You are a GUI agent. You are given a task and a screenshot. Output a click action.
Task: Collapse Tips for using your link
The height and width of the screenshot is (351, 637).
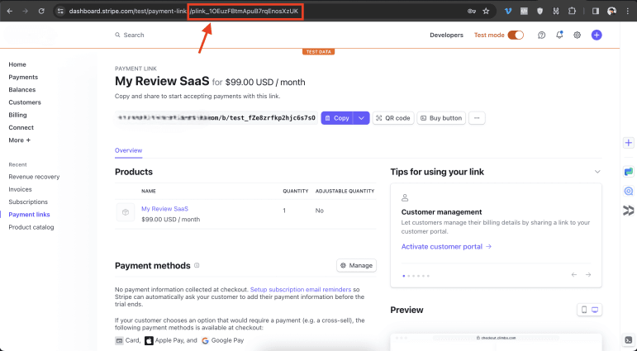597,172
